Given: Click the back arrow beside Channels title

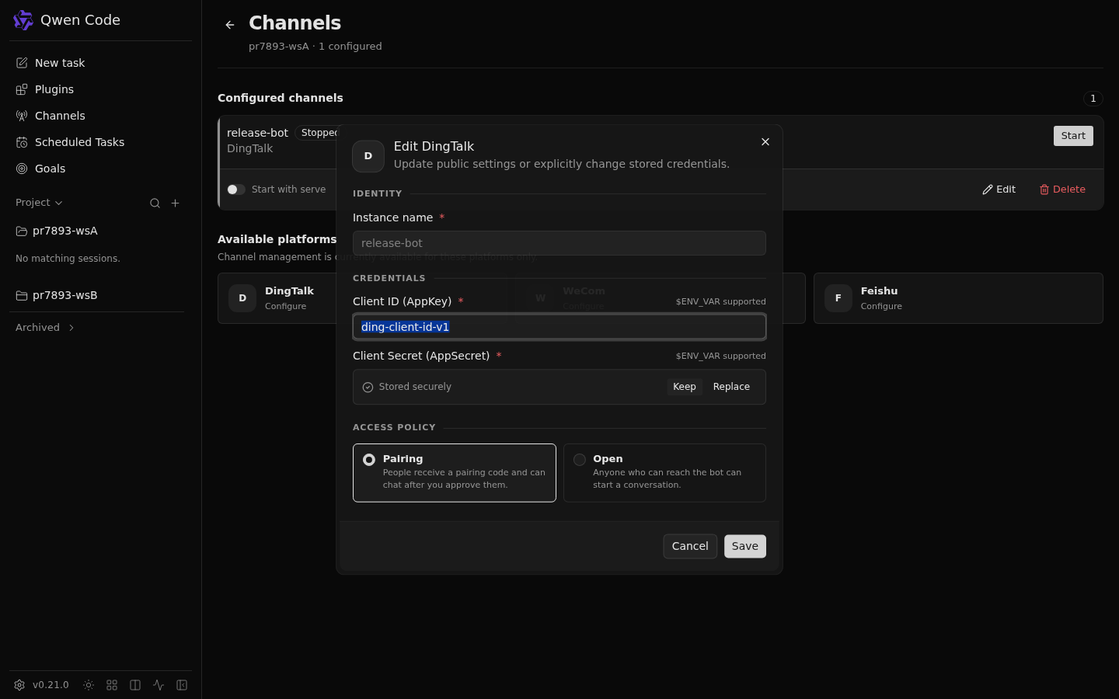Looking at the screenshot, I should pos(230,25).
